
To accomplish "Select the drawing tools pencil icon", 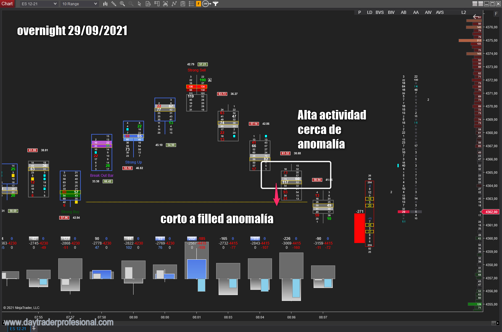I will pos(114,4).
